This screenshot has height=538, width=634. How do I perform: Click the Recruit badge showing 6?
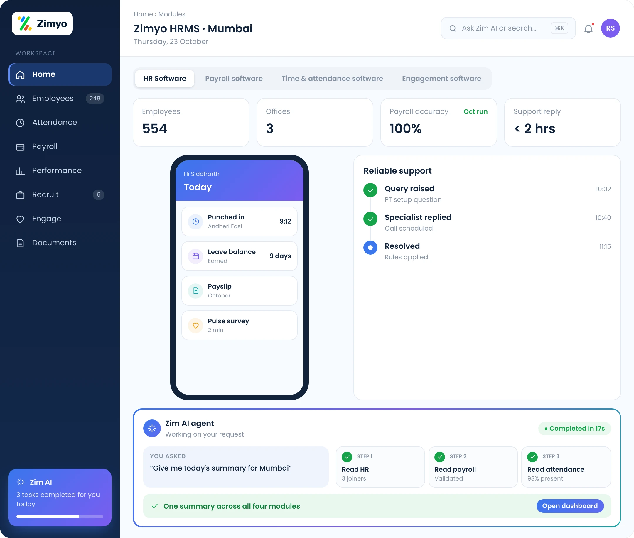(x=98, y=195)
